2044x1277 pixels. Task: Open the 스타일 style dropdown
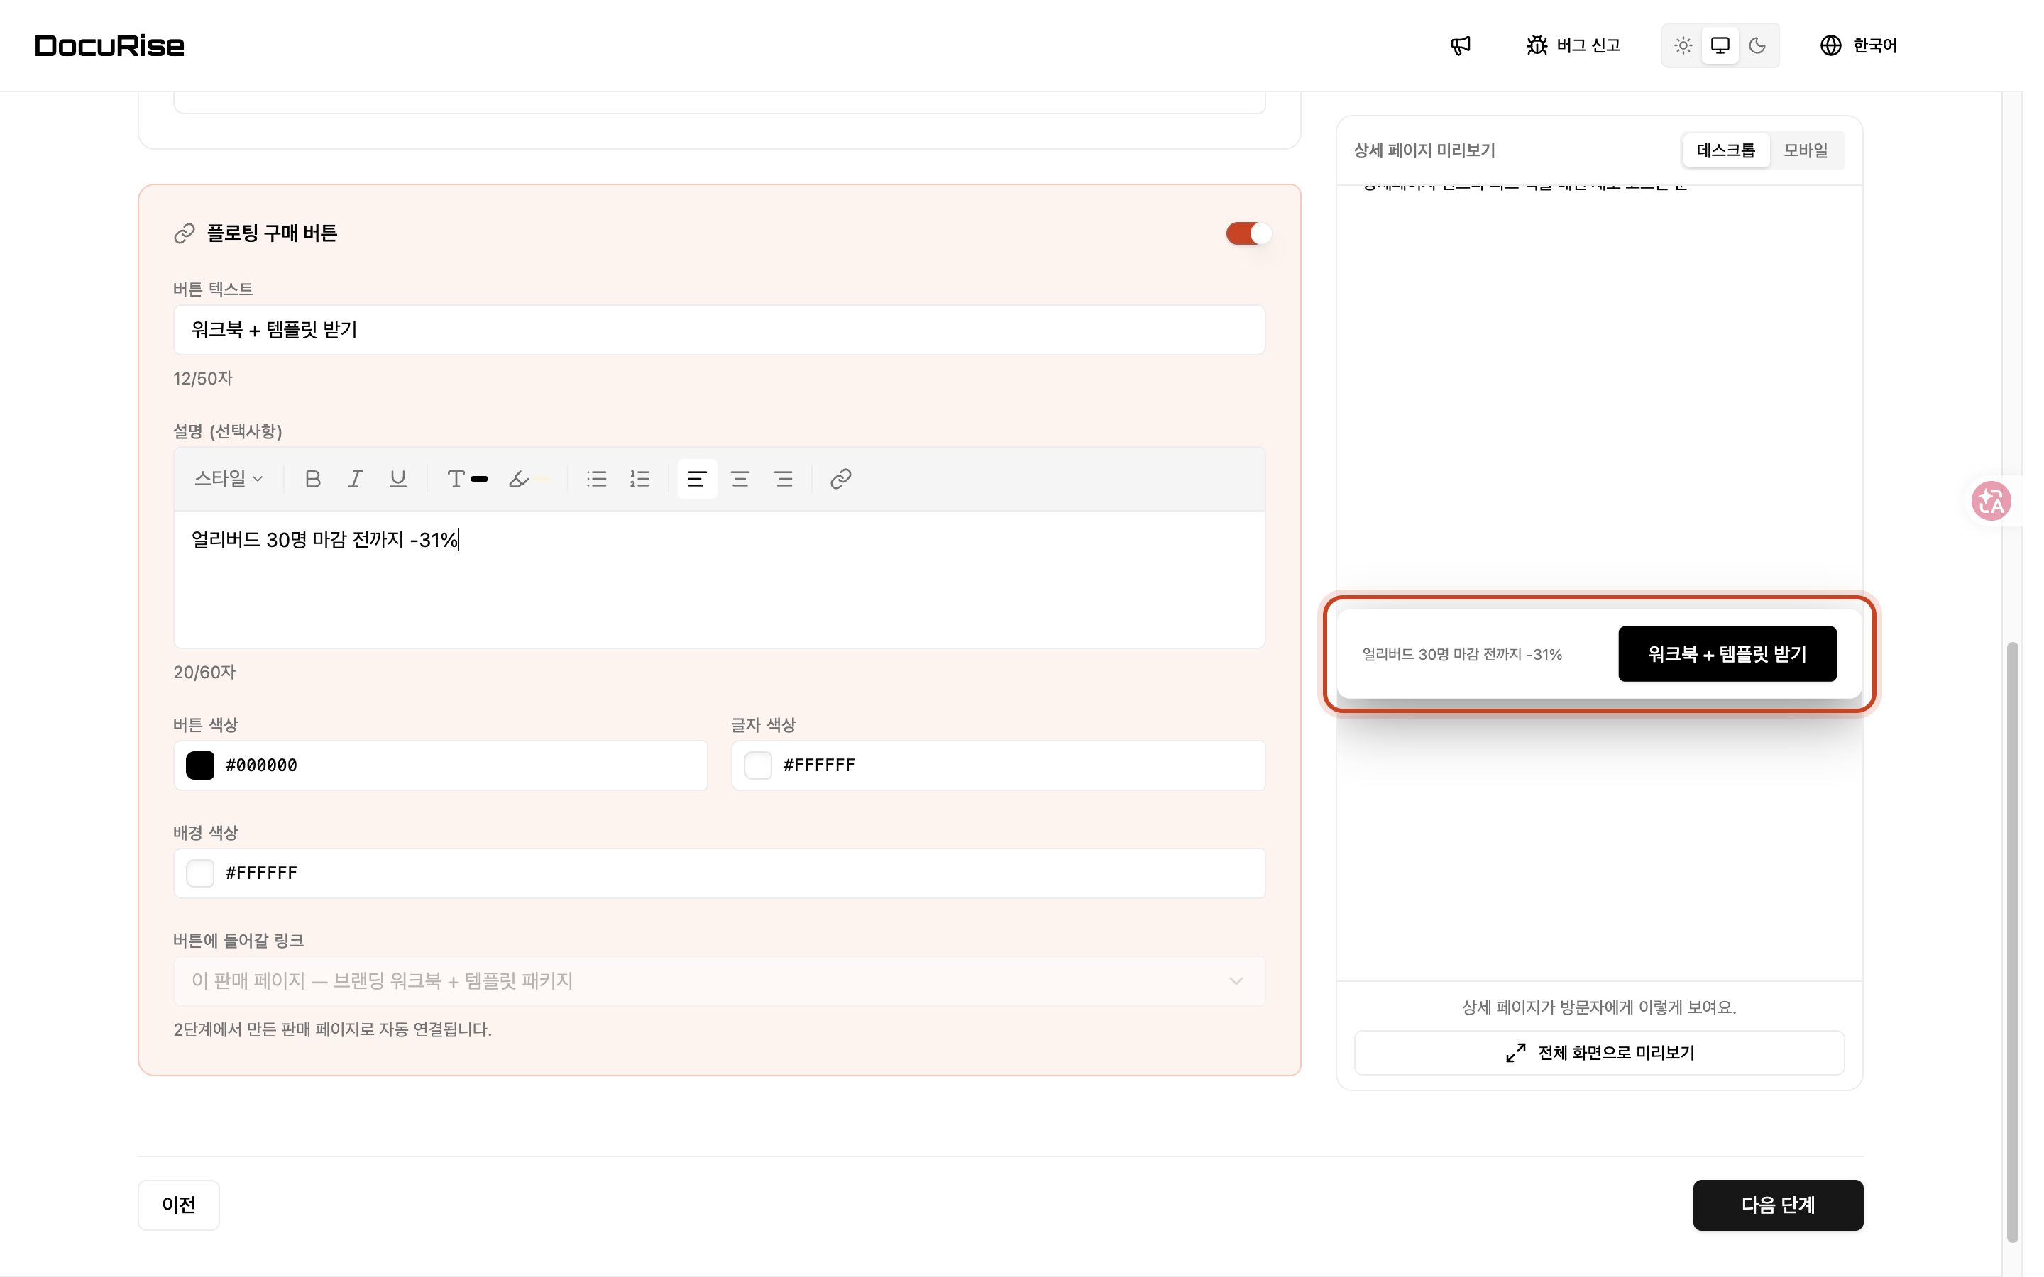click(228, 479)
